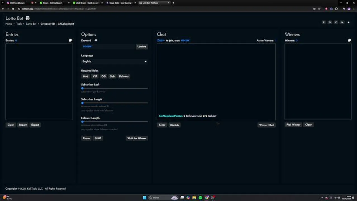Open a new browser tab
The width and height of the screenshot is (357, 201).
(173, 3)
